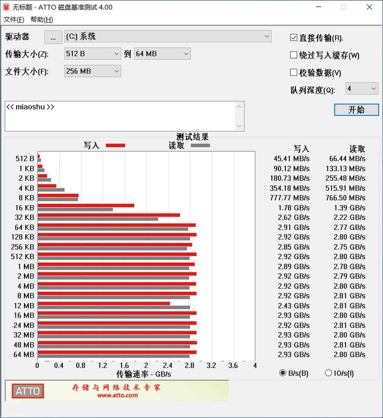Click inside the miaoshu description text box
Image resolution: width=383 pixels, height=418 pixels.
tap(116, 116)
